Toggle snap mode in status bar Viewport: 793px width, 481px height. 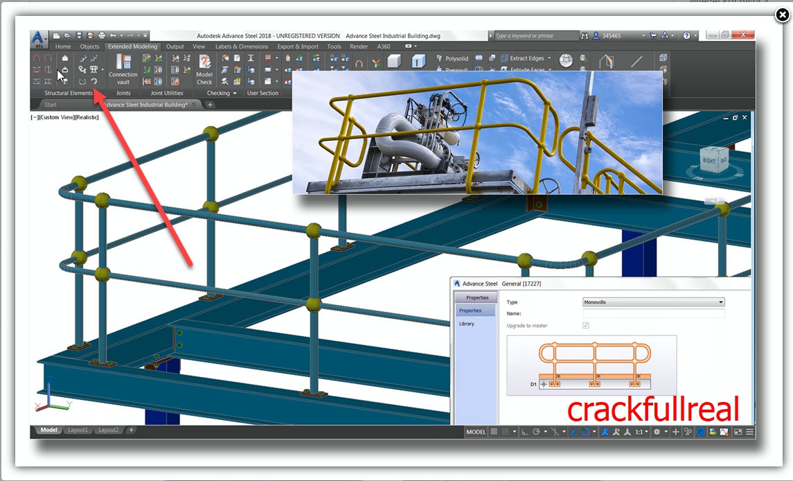[505, 432]
